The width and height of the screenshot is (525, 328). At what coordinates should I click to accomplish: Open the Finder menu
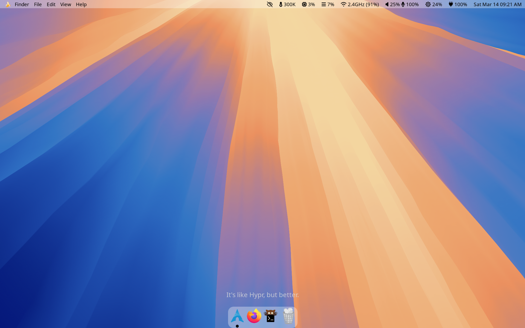[x=22, y=4]
